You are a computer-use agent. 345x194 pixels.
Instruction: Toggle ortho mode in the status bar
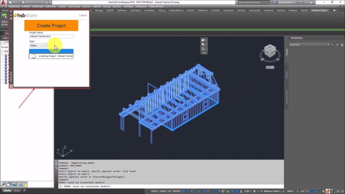pyautogui.click(x=200, y=191)
